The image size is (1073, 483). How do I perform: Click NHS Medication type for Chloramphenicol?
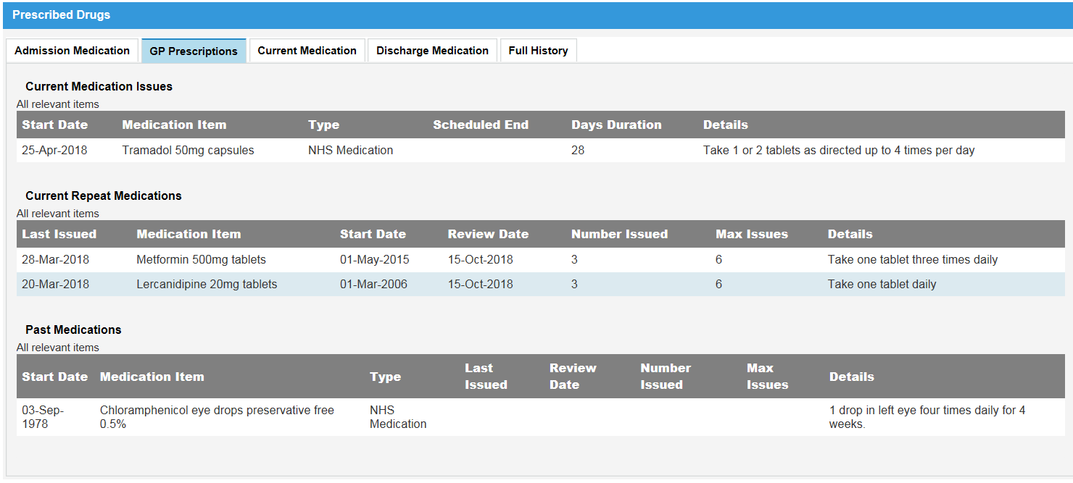[398, 417]
